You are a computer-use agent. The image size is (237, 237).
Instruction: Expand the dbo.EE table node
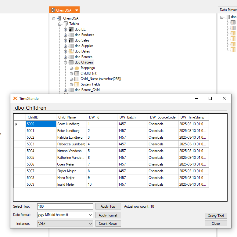(65, 30)
